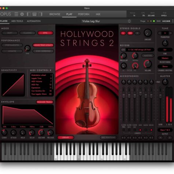The height and width of the screenshot is (174, 174).
Task: Toggle Con Sordino performance mode
Action: (43, 51)
